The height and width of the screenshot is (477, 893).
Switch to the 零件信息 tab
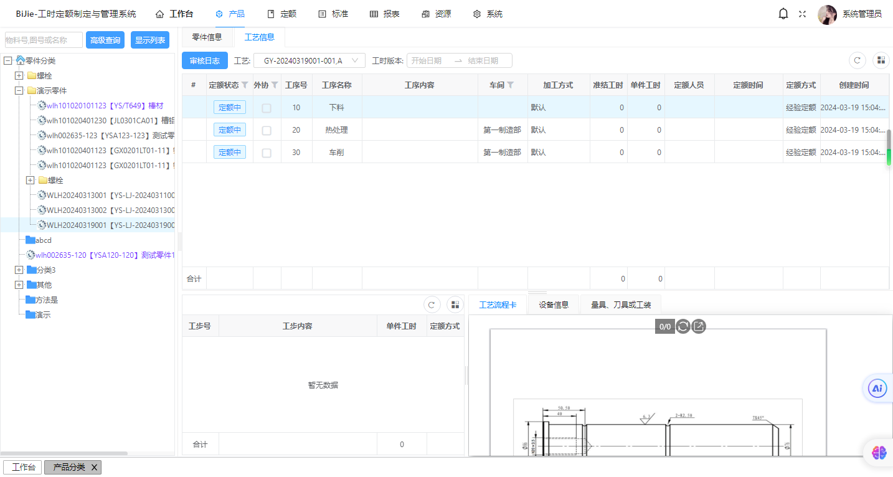207,37
